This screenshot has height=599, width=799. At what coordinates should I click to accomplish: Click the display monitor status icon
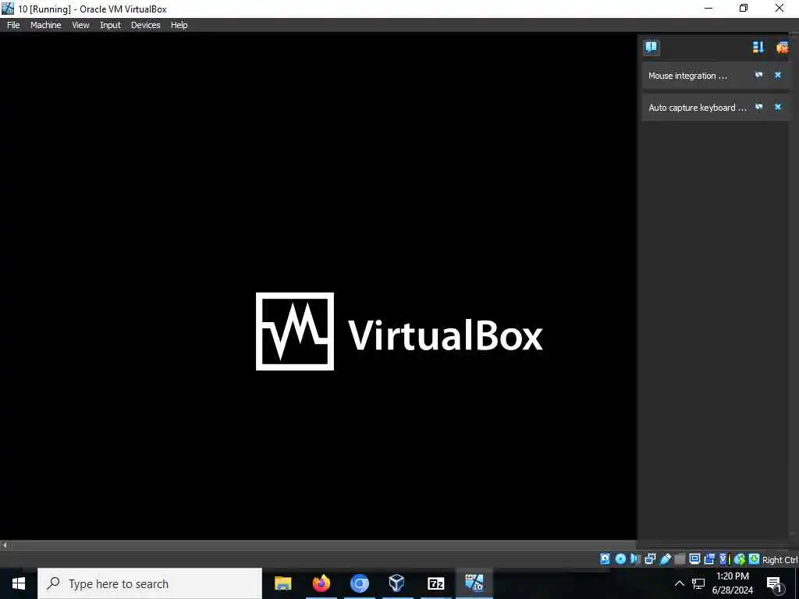(x=694, y=558)
